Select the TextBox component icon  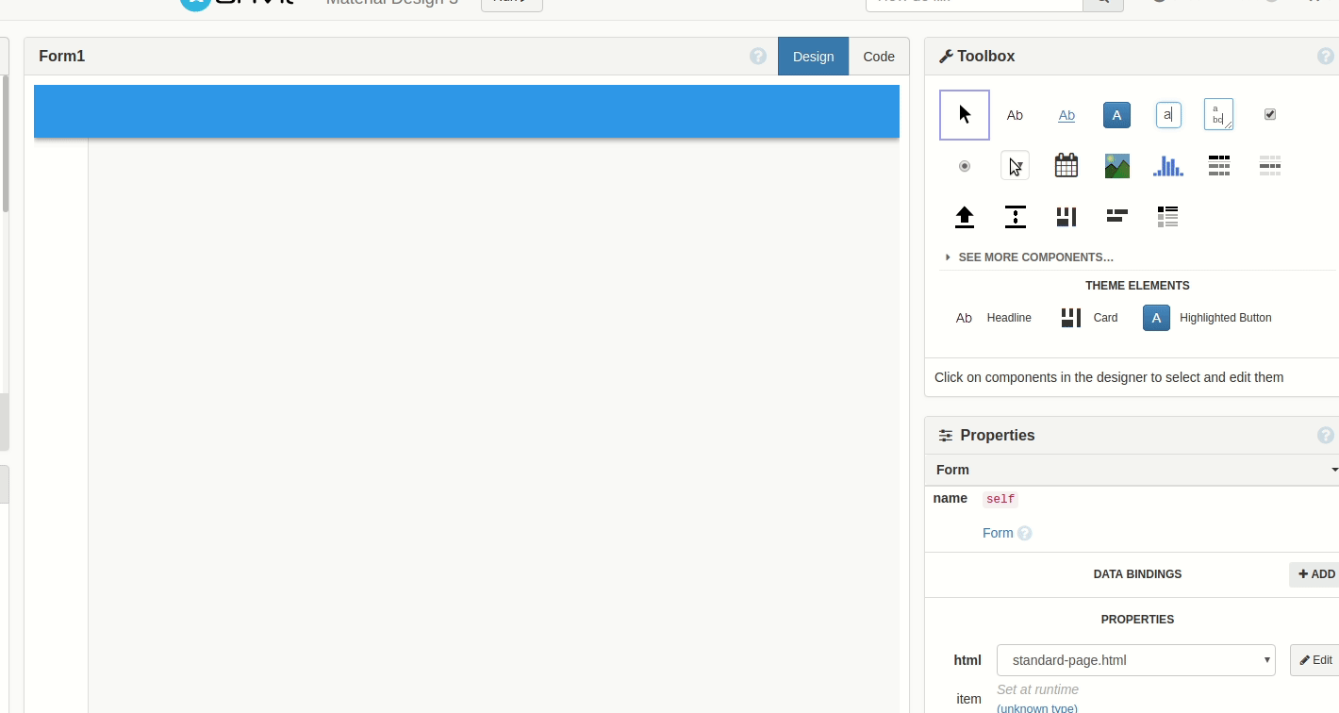pos(1167,115)
